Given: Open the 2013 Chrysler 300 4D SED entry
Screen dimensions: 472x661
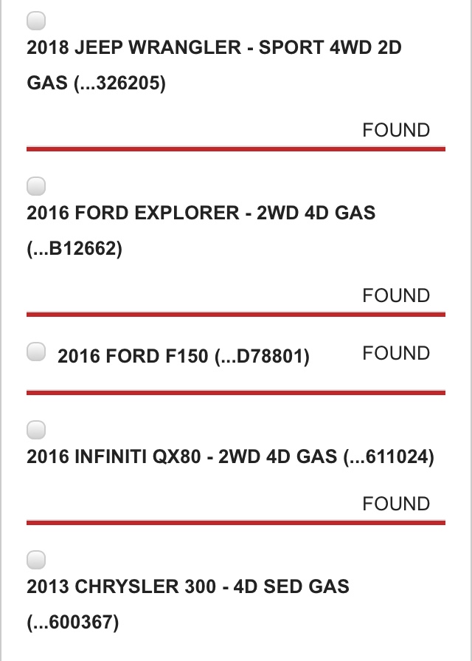Looking at the screenshot, I should 188,604.
